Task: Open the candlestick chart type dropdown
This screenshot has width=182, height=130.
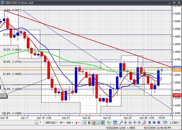Action: pos(77,122)
